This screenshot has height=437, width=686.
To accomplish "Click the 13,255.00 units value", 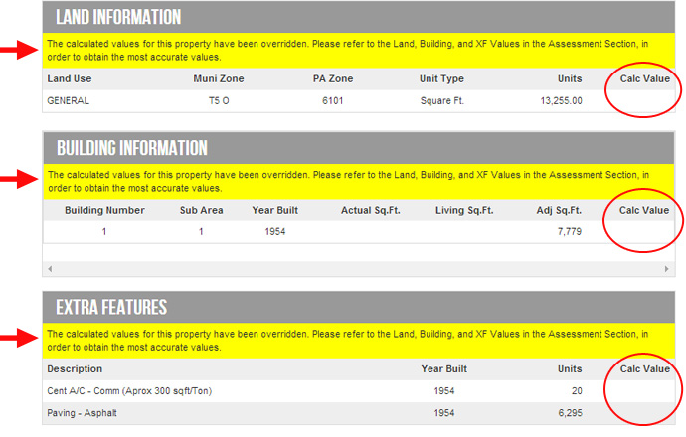I will pyautogui.click(x=562, y=101).
